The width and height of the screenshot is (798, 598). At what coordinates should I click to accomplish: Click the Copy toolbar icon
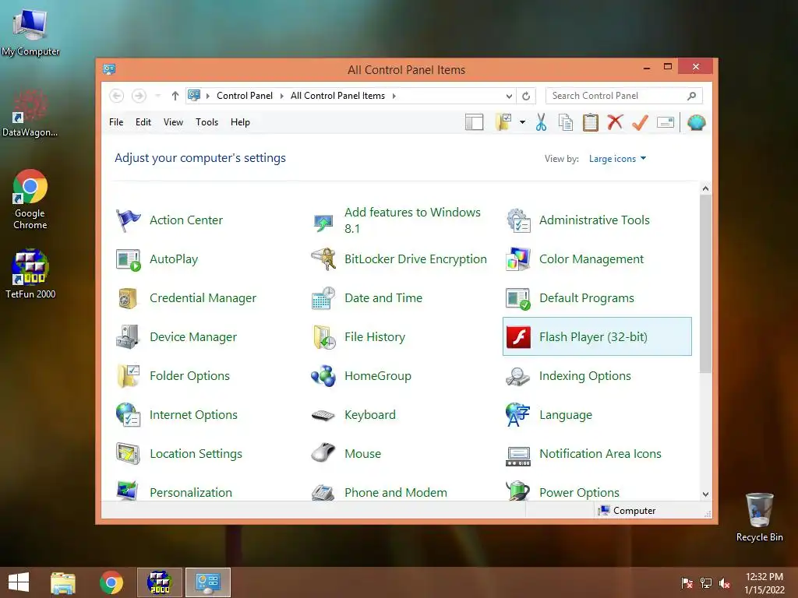click(x=566, y=122)
